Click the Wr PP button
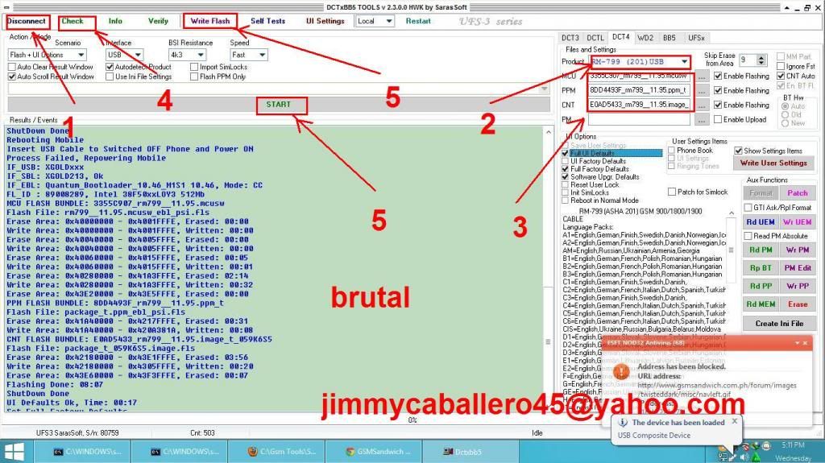 [797, 286]
